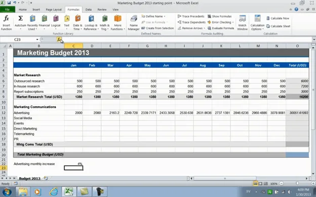Switch to Page Layout view in status bar
The image size is (316, 197).
(x=261, y=183)
